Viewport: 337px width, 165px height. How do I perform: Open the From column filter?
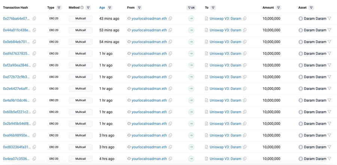click(x=139, y=7)
